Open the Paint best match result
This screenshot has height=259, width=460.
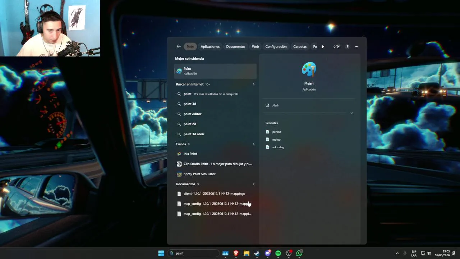click(215, 71)
